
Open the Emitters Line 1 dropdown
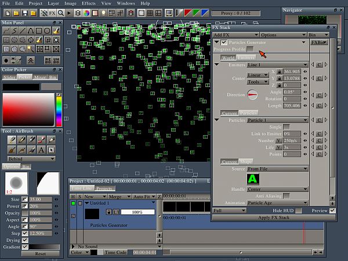[x=277, y=65]
